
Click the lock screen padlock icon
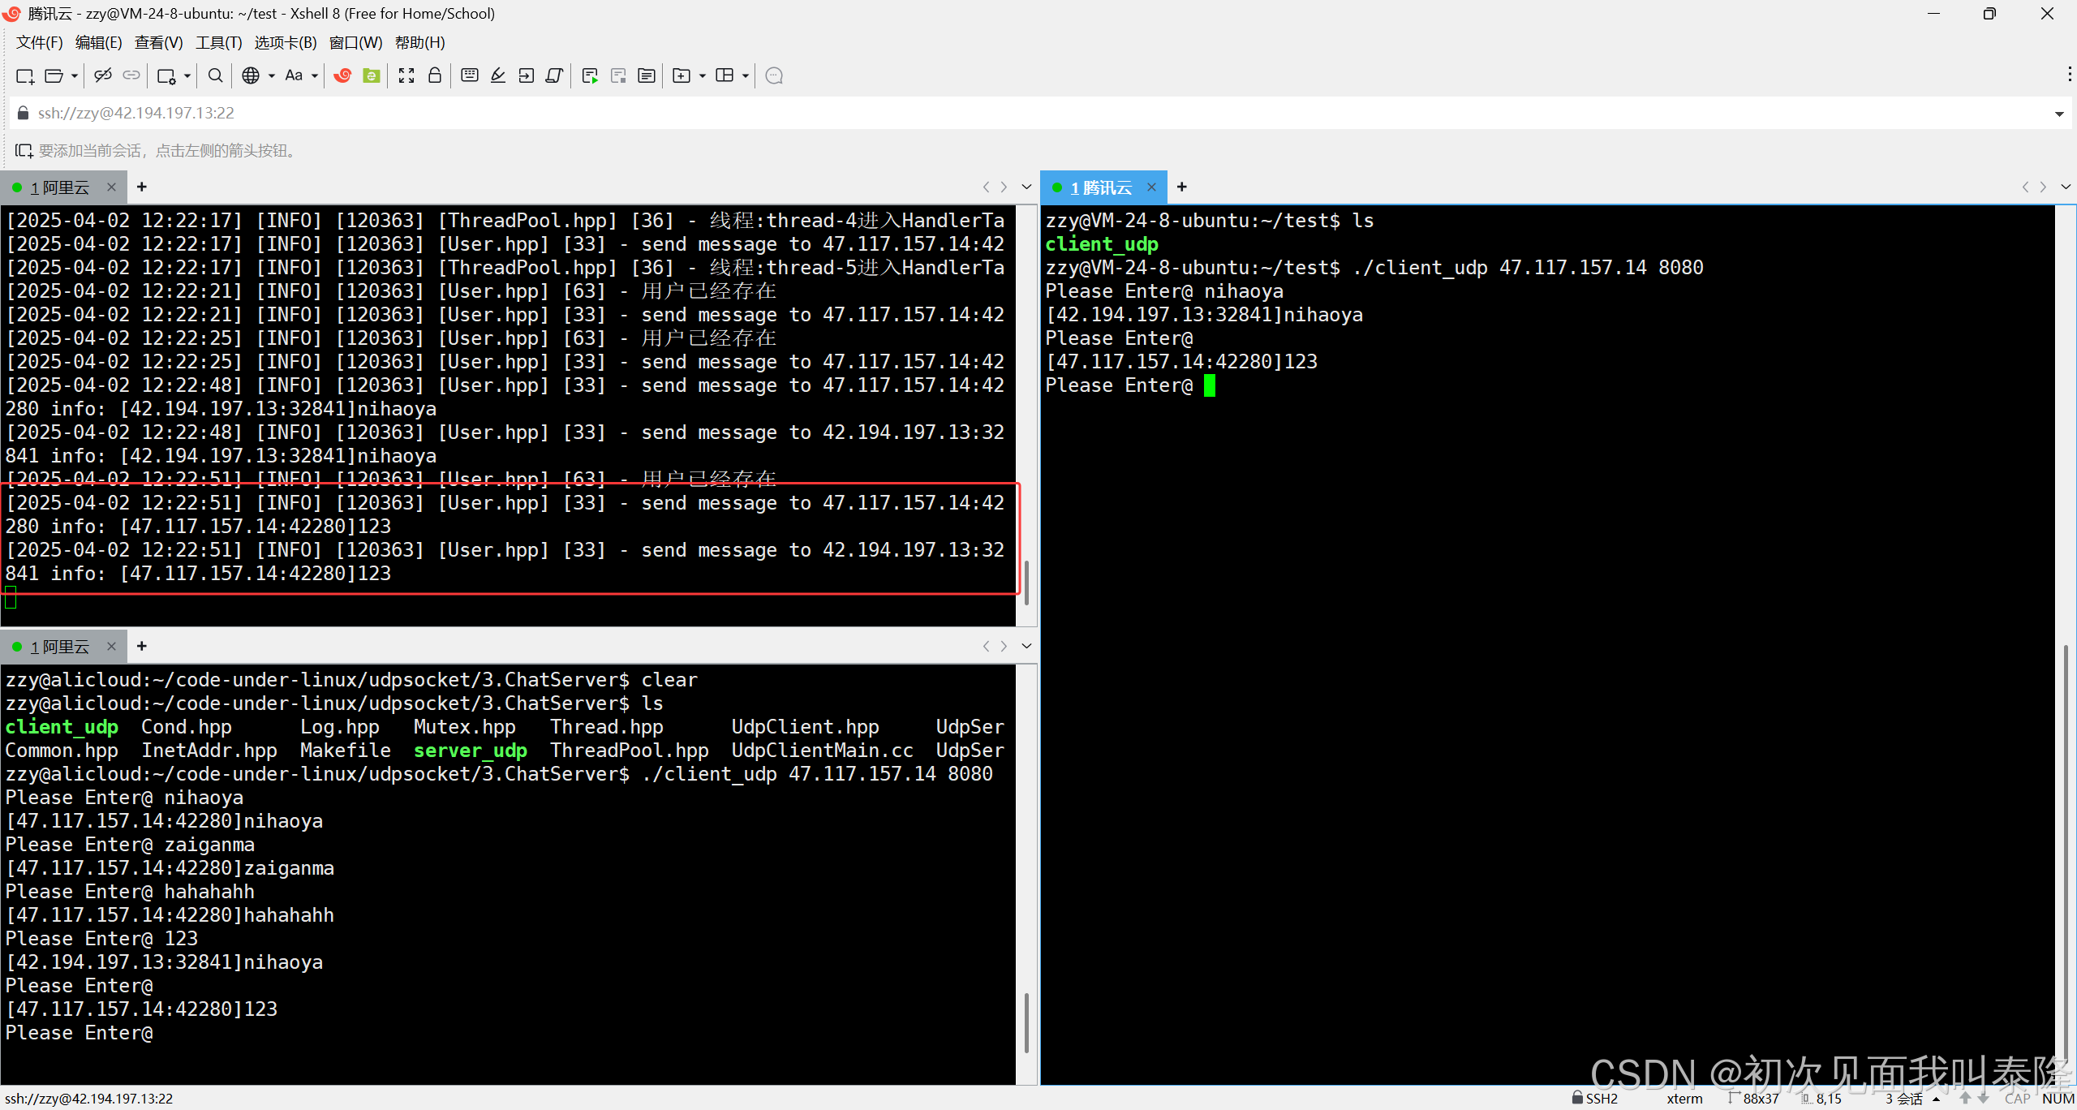click(x=435, y=75)
